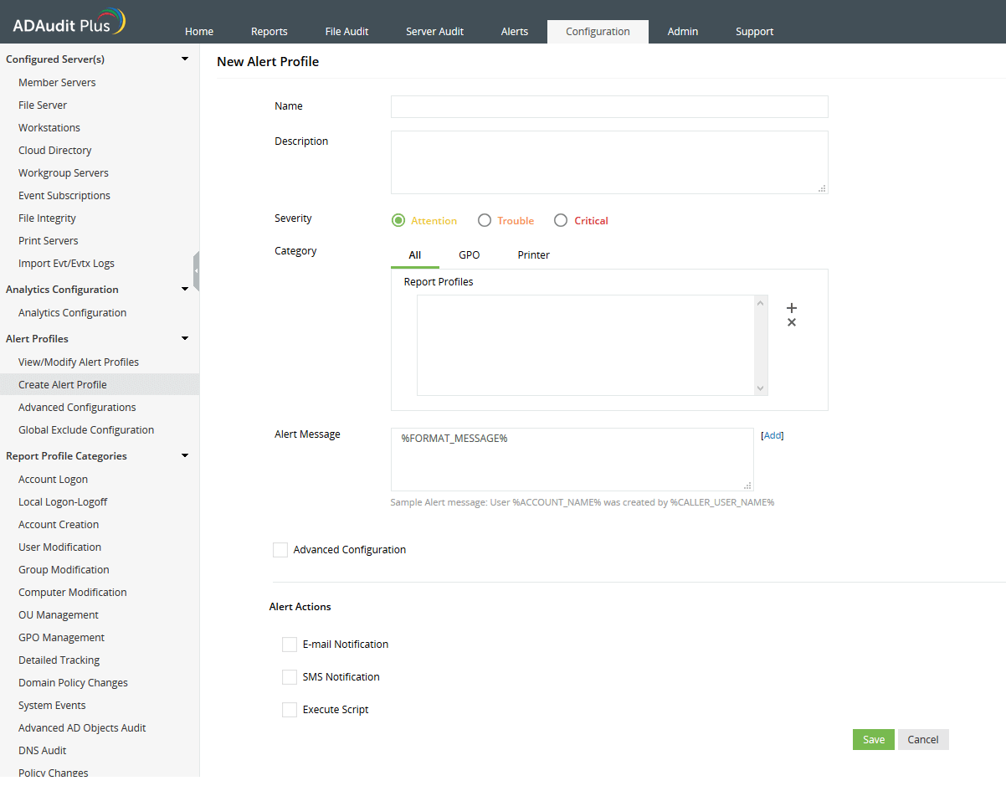Open Global Exclude Configuration

(x=86, y=430)
